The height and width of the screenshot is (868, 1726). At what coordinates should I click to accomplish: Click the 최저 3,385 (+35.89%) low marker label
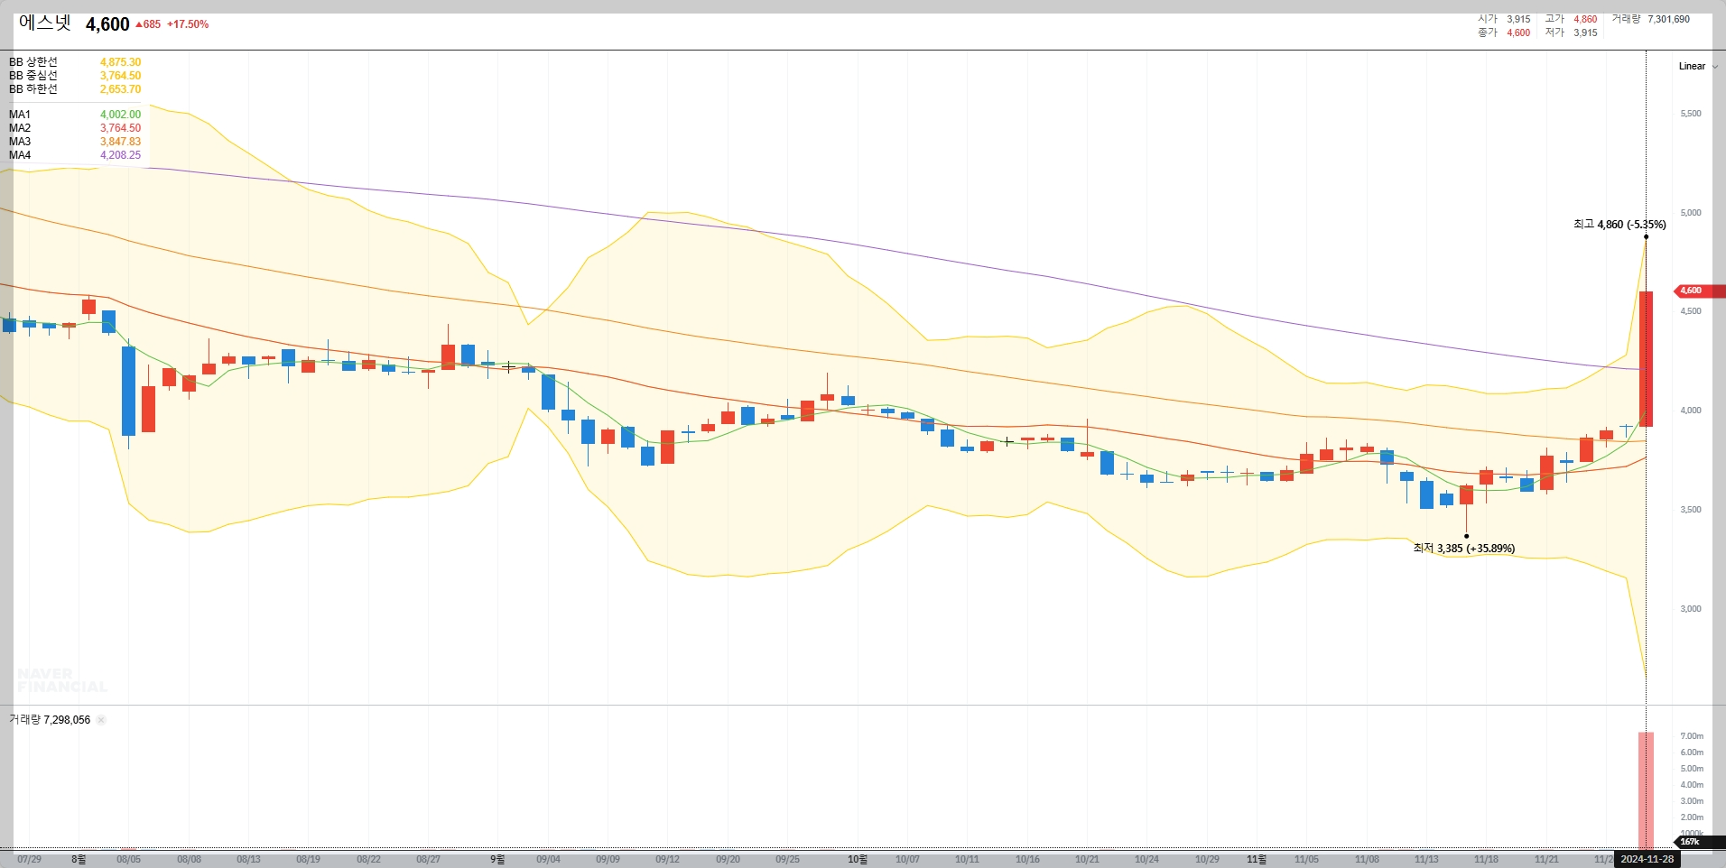[x=1463, y=549]
